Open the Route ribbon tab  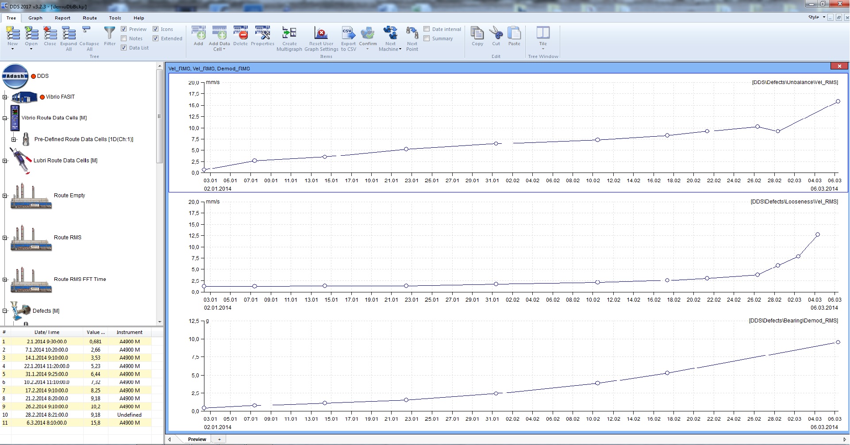(x=89, y=18)
